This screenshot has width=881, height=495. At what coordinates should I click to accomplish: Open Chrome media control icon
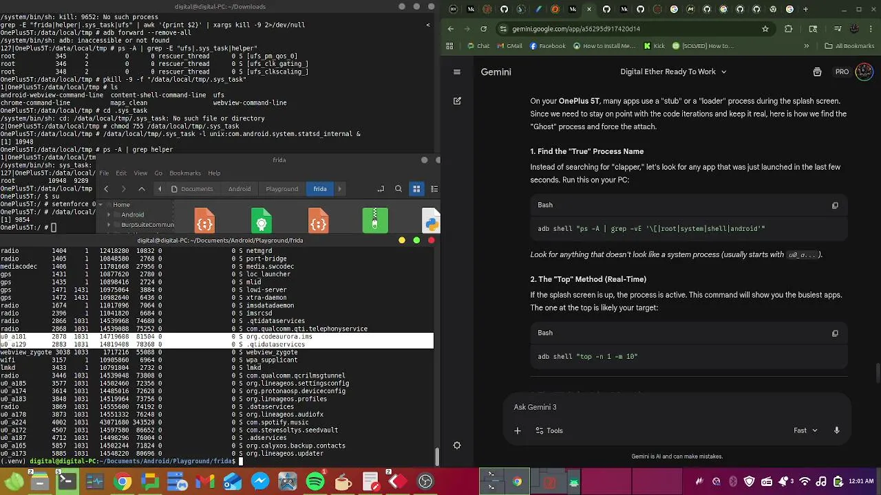[x=838, y=29]
